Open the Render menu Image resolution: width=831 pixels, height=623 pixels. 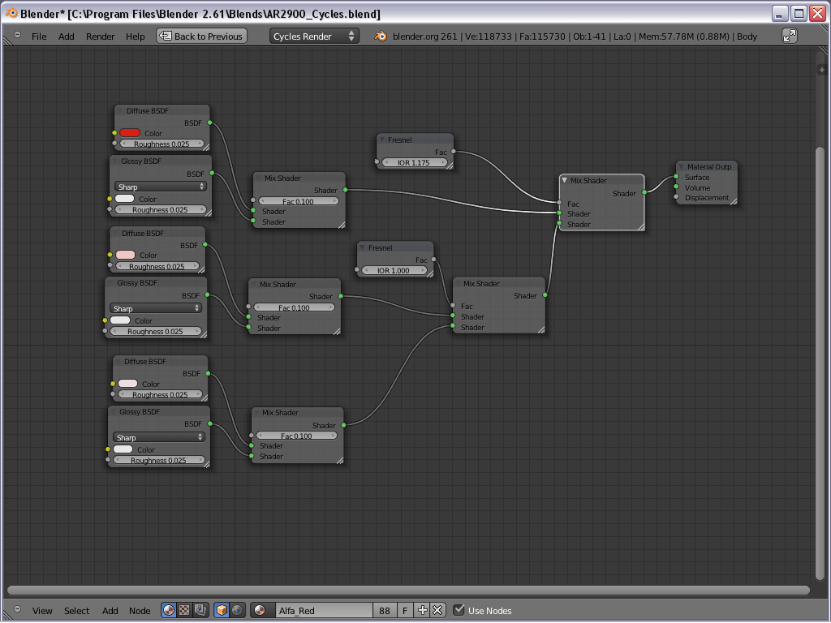[x=100, y=36]
